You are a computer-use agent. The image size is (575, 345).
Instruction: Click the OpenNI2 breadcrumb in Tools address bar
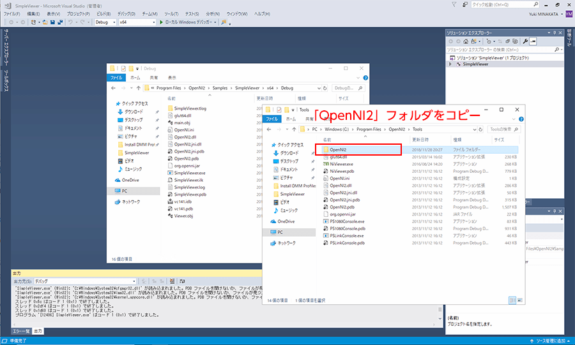(x=396, y=129)
